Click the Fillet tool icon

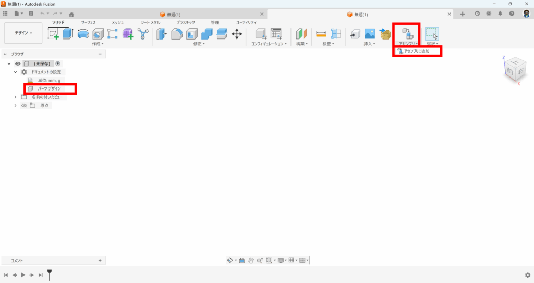[177, 34]
